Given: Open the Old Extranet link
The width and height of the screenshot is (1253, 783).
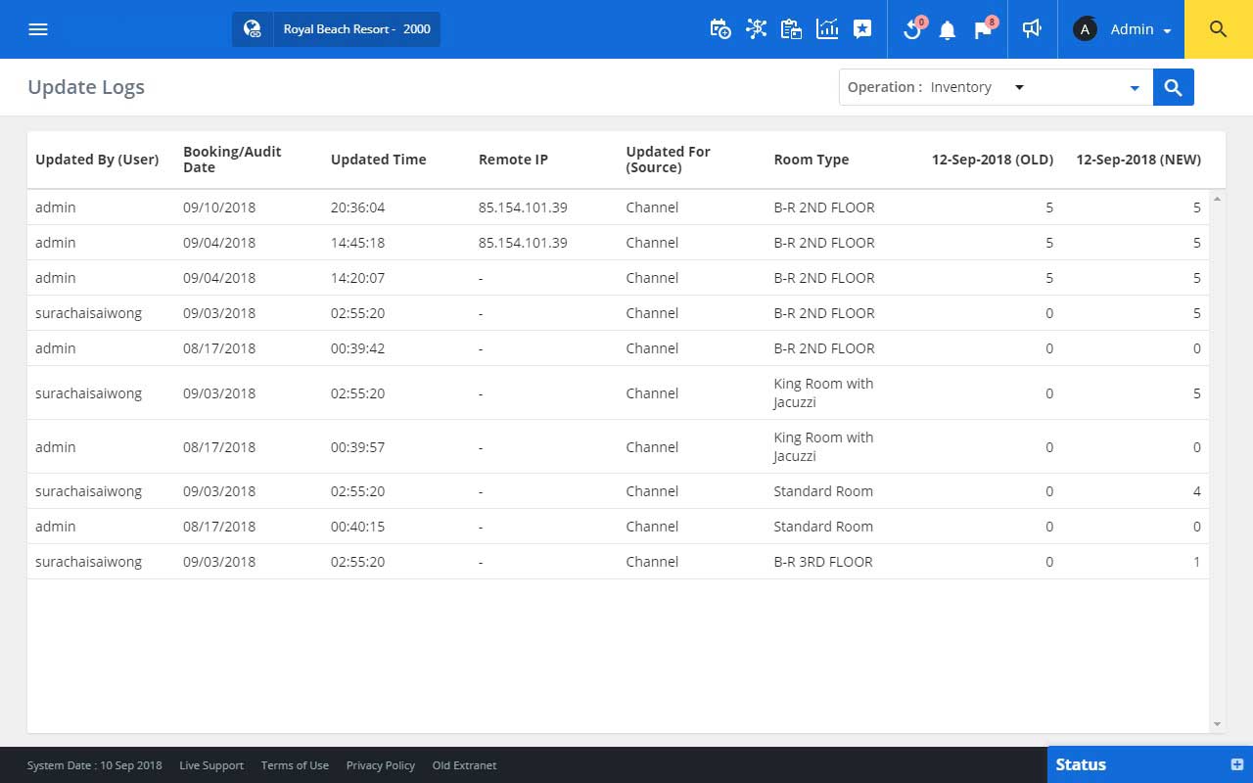Looking at the screenshot, I should (464, 765).
